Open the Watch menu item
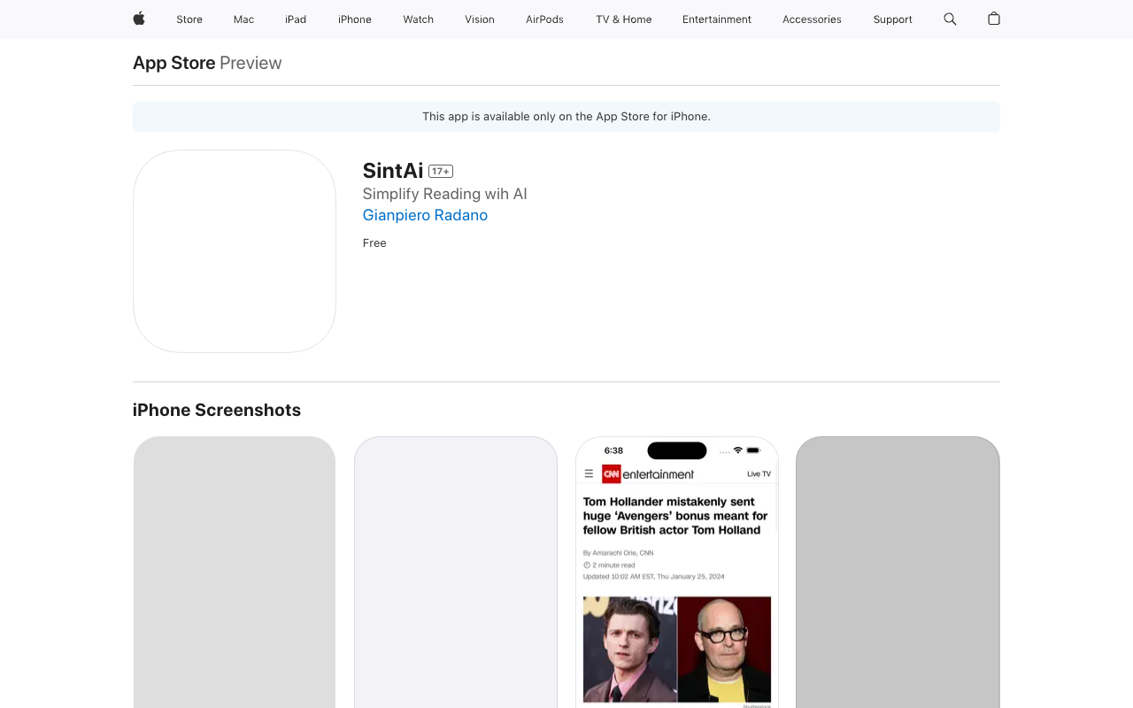The width and height of the screenshot is (1133, 708). click(x=419, y=19)
